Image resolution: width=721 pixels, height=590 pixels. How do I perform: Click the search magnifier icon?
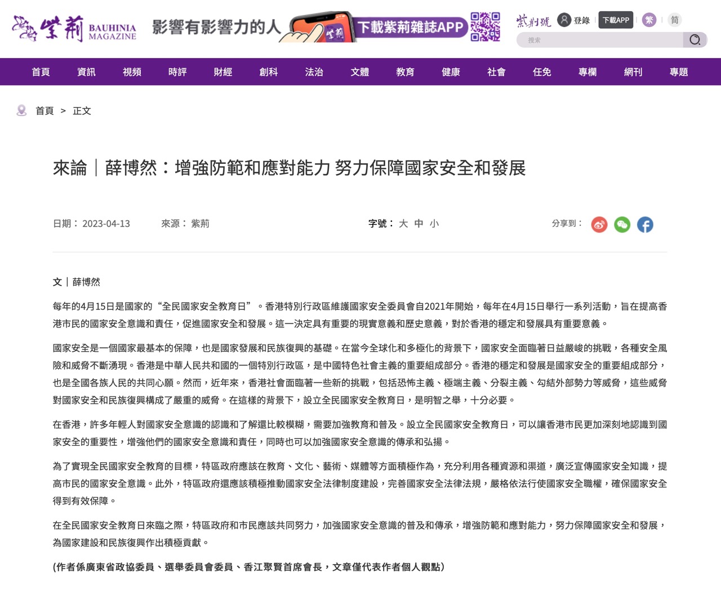click(695, 40)
